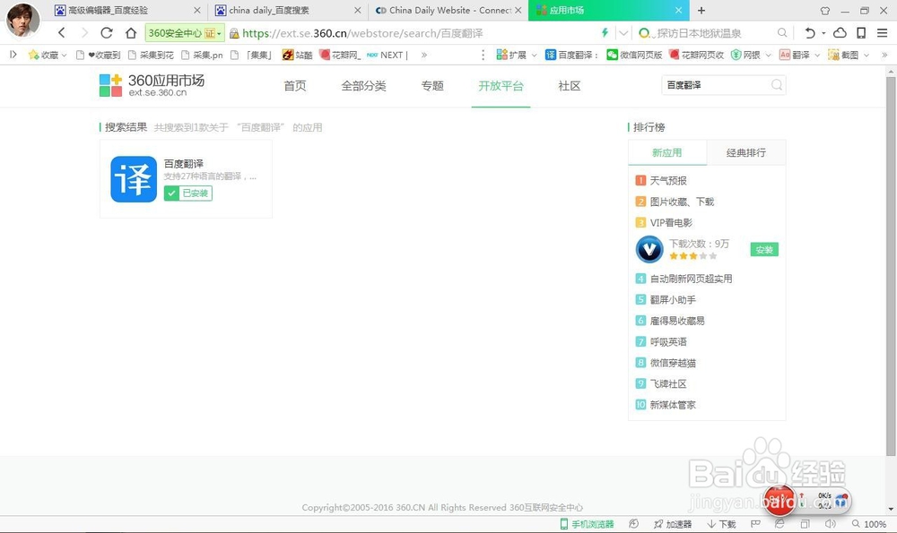Click the VIP看电影 app round icon
The image size is (897, 533).
pos(649,250)
